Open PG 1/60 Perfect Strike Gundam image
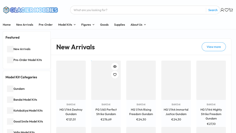The height and width of the screenshot is (133, 236). coord(106,80)
